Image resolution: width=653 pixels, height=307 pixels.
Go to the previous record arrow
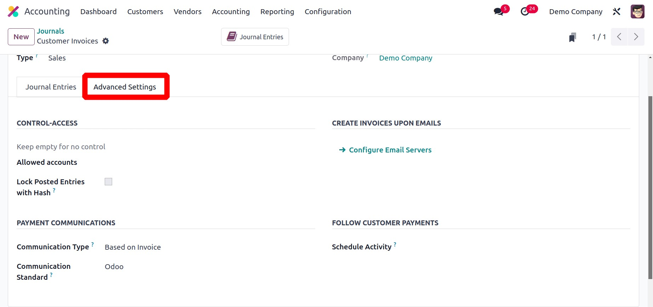[x=619, y=37]
